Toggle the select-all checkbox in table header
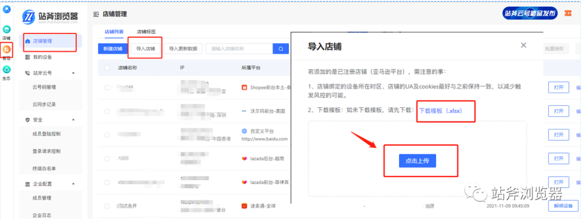The image size is (581, 219). [x=108, y=68]
